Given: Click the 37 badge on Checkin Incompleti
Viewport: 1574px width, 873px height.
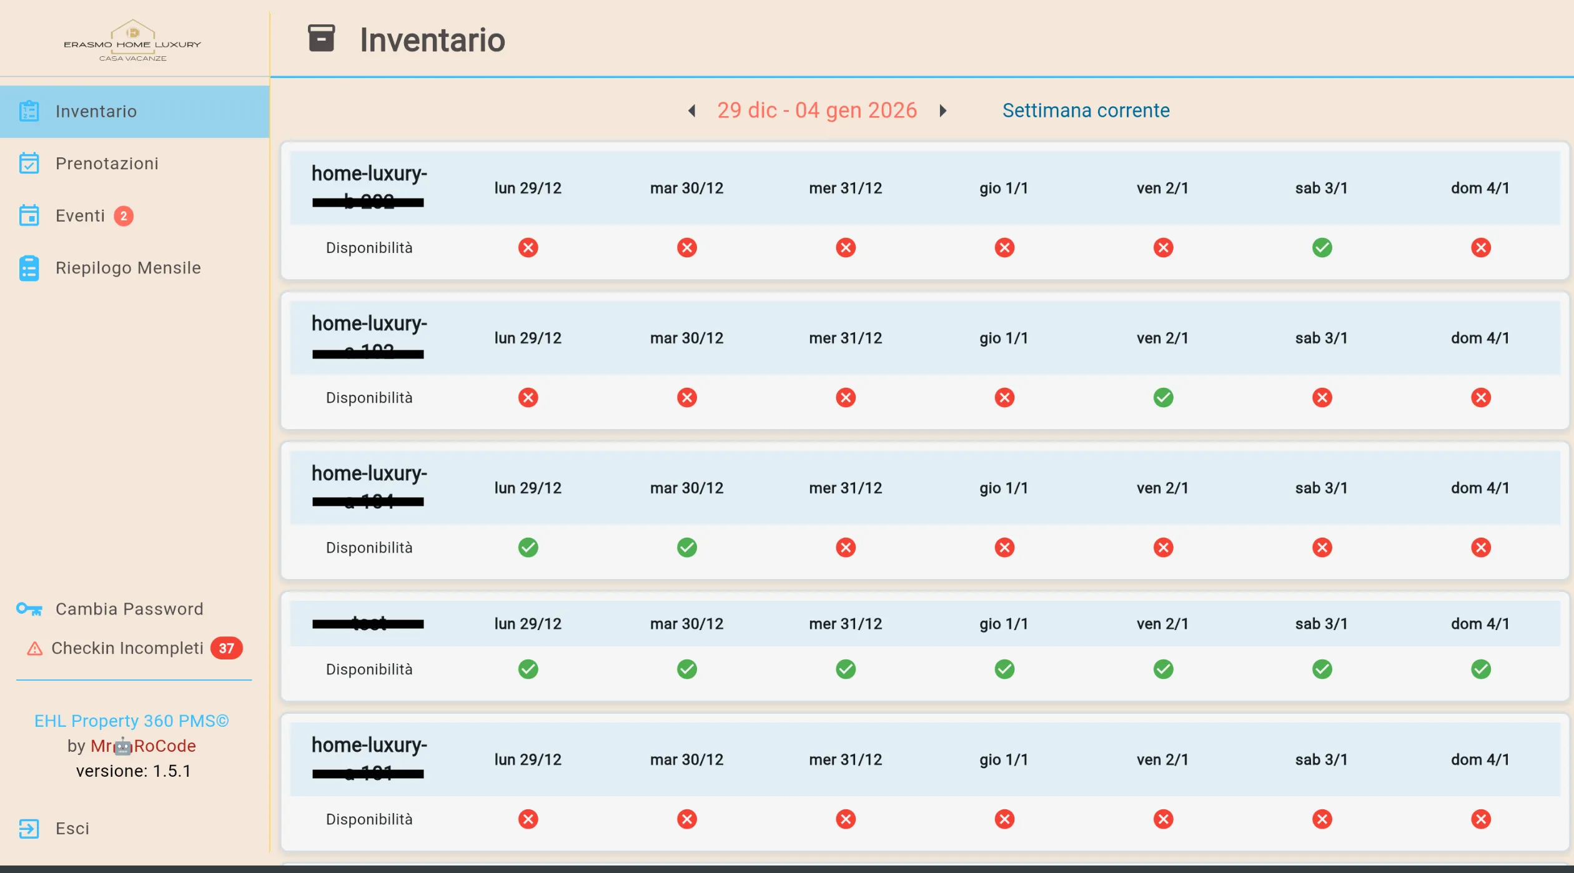Looking at the screenshot, I should pos(227,648).
